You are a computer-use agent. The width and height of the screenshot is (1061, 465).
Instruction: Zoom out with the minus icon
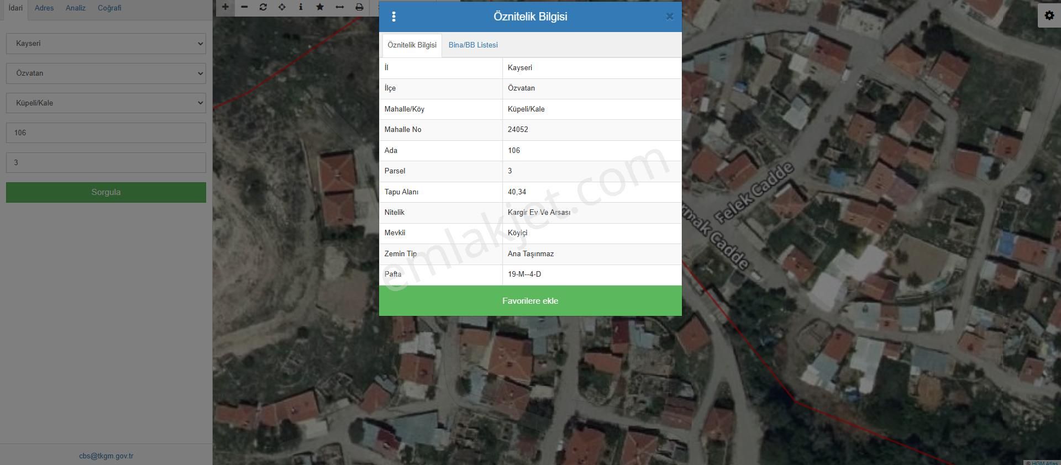click(244, 7)
